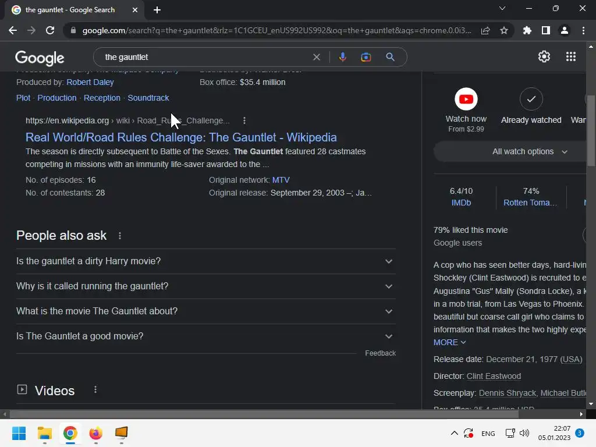Start voice search with microphone icon
This screenshot has height=447, width=596.
click(x=342, y=57)
